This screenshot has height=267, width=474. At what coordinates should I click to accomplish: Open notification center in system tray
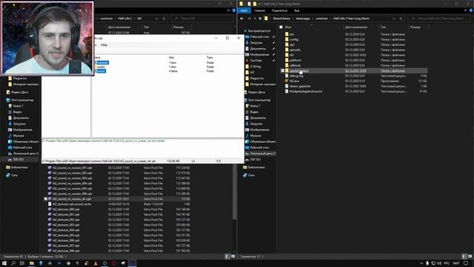[x=466, y=263]
